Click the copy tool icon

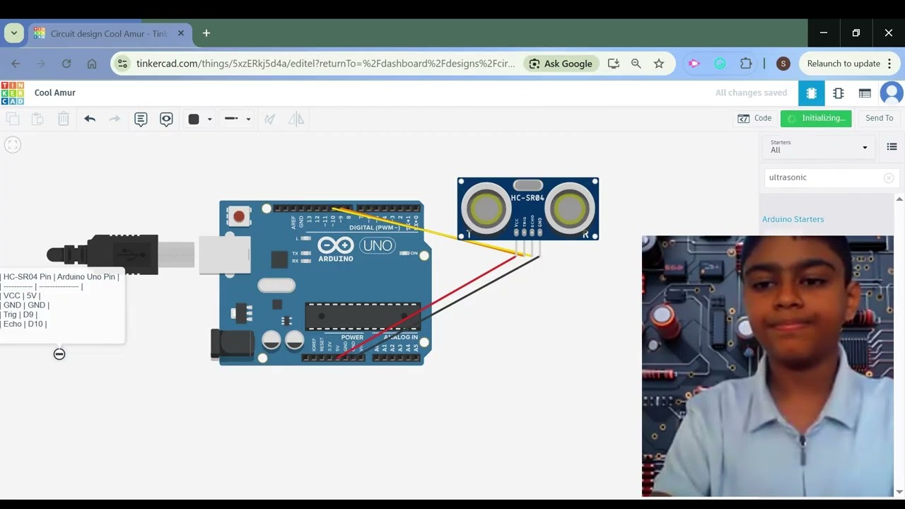pos(13,119)
